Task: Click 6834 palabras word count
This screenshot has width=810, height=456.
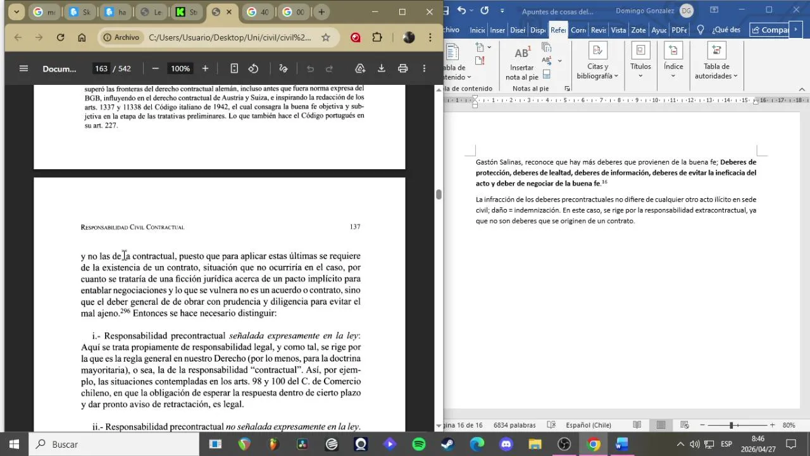Action: point(514,425)
